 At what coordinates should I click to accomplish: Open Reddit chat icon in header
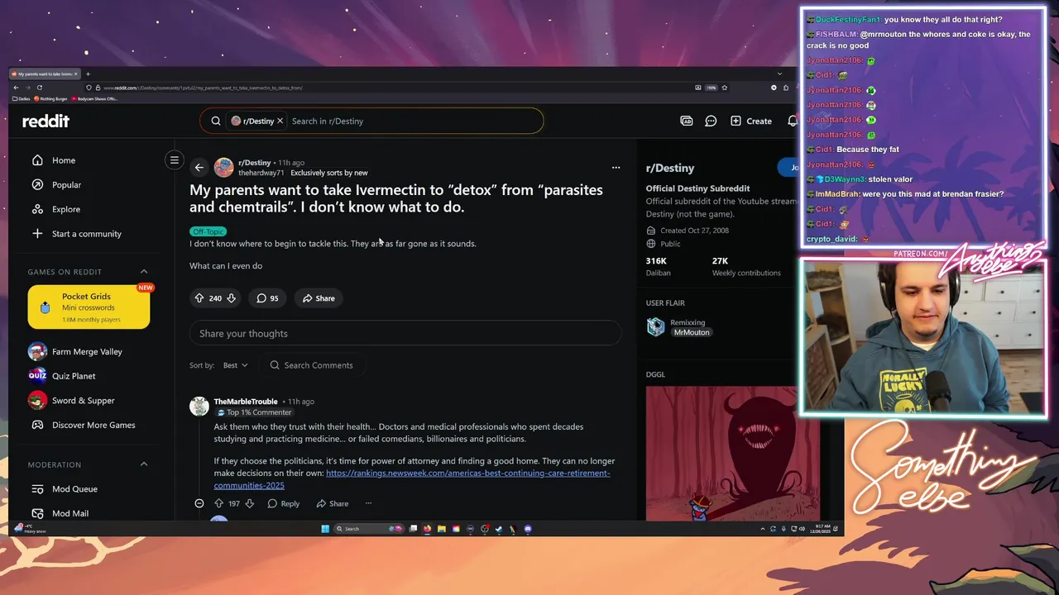click(711, 121)
